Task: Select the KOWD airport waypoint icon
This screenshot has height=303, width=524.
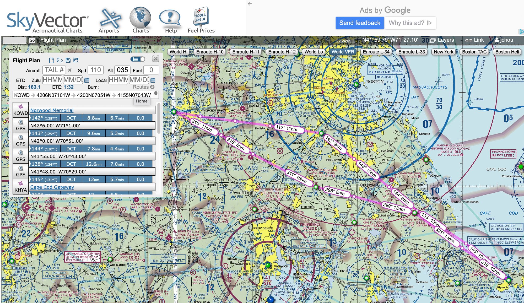Action: 21,110
